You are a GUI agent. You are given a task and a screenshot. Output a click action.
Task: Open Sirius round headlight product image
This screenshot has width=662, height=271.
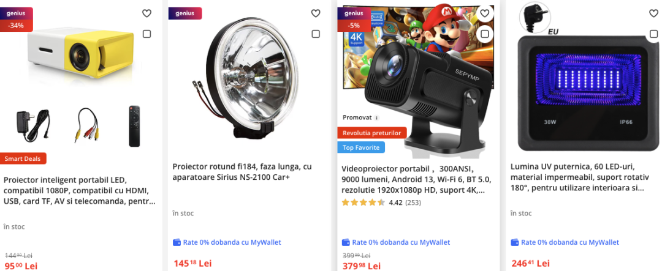click(248, 76)
